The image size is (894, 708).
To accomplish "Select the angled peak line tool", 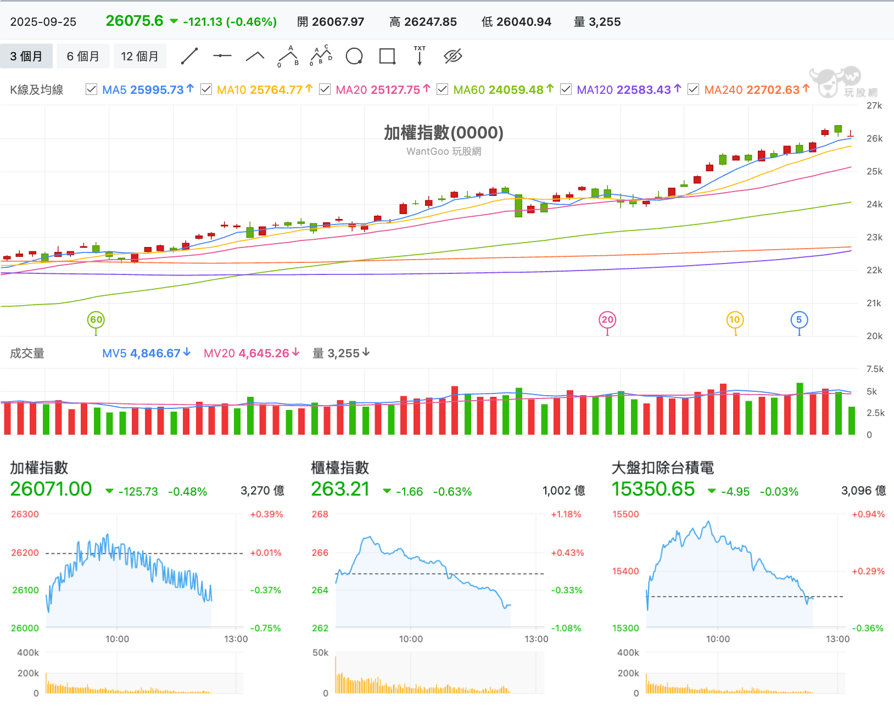I will (x=254, y=55).
